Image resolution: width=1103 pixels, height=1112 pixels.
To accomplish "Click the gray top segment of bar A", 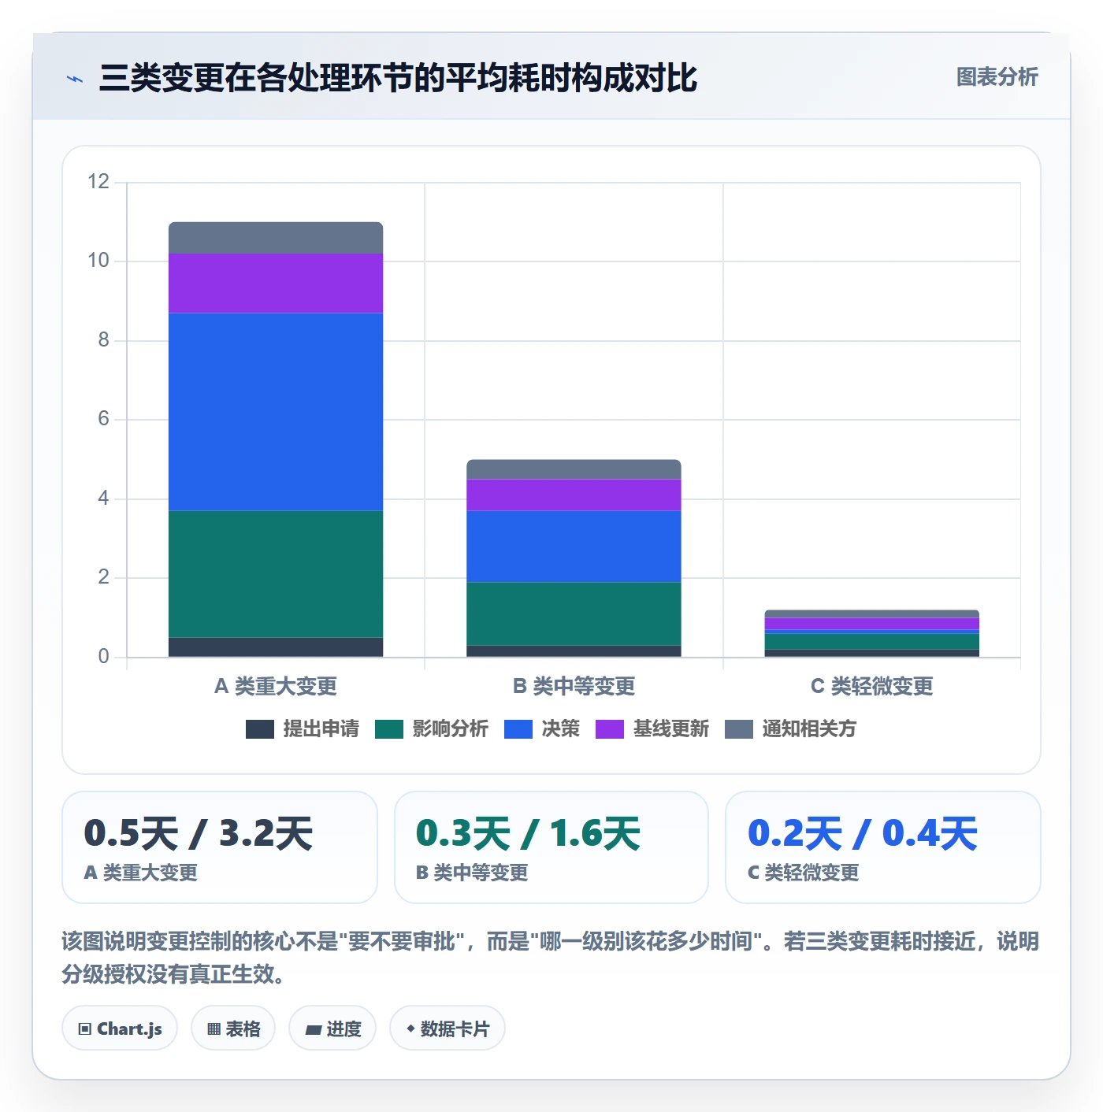I will 276,238.
